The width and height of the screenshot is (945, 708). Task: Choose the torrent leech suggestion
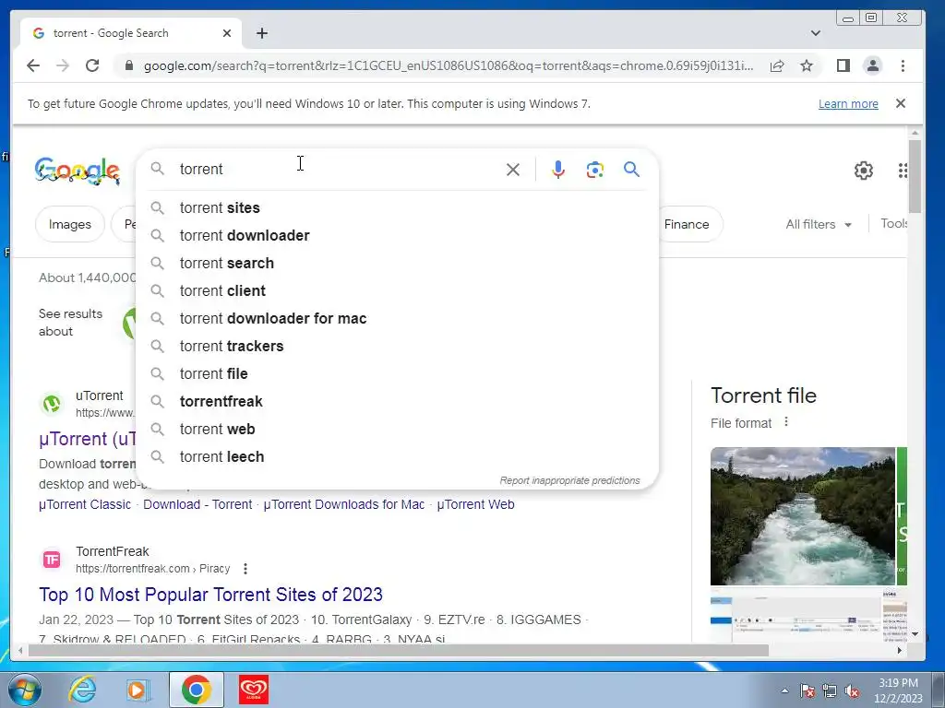397,457
